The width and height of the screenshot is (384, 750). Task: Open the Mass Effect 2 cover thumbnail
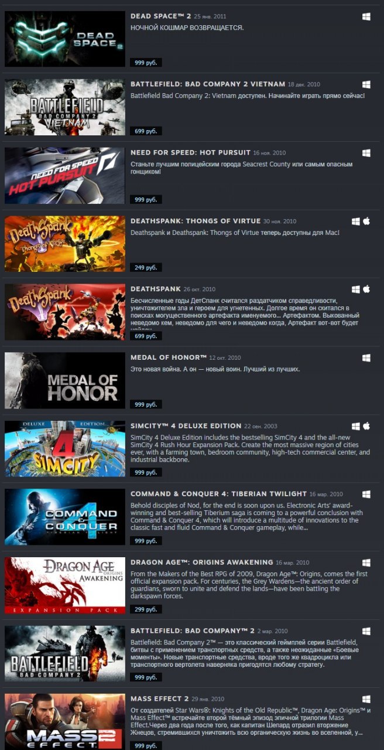65,721
